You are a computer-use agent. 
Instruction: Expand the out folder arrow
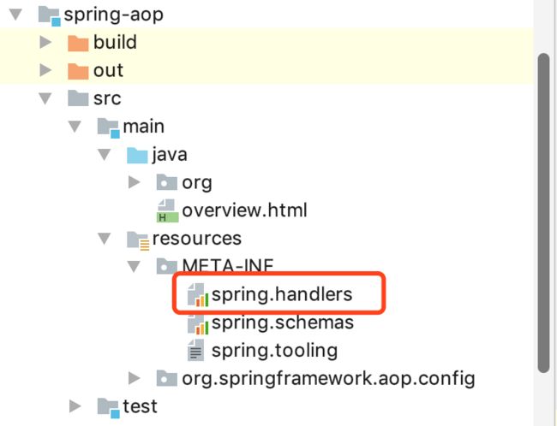pos(45,70)
